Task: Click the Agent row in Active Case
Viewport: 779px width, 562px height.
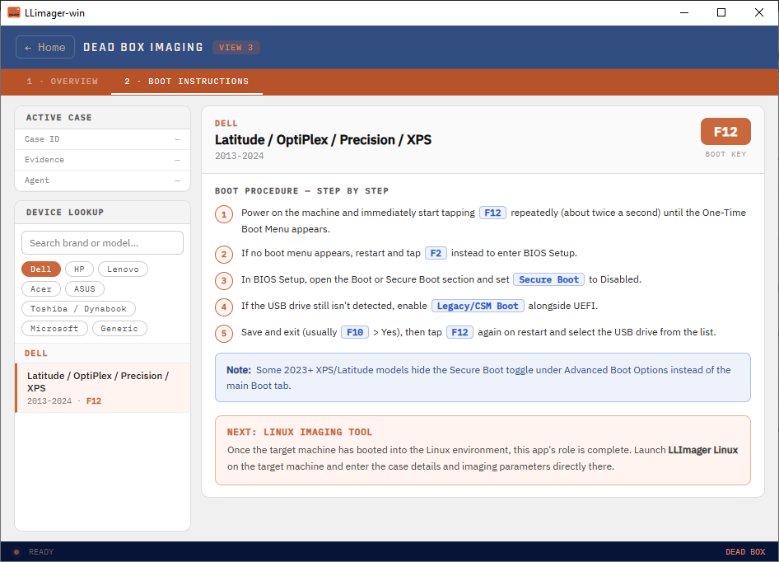Action: (103, 180)
